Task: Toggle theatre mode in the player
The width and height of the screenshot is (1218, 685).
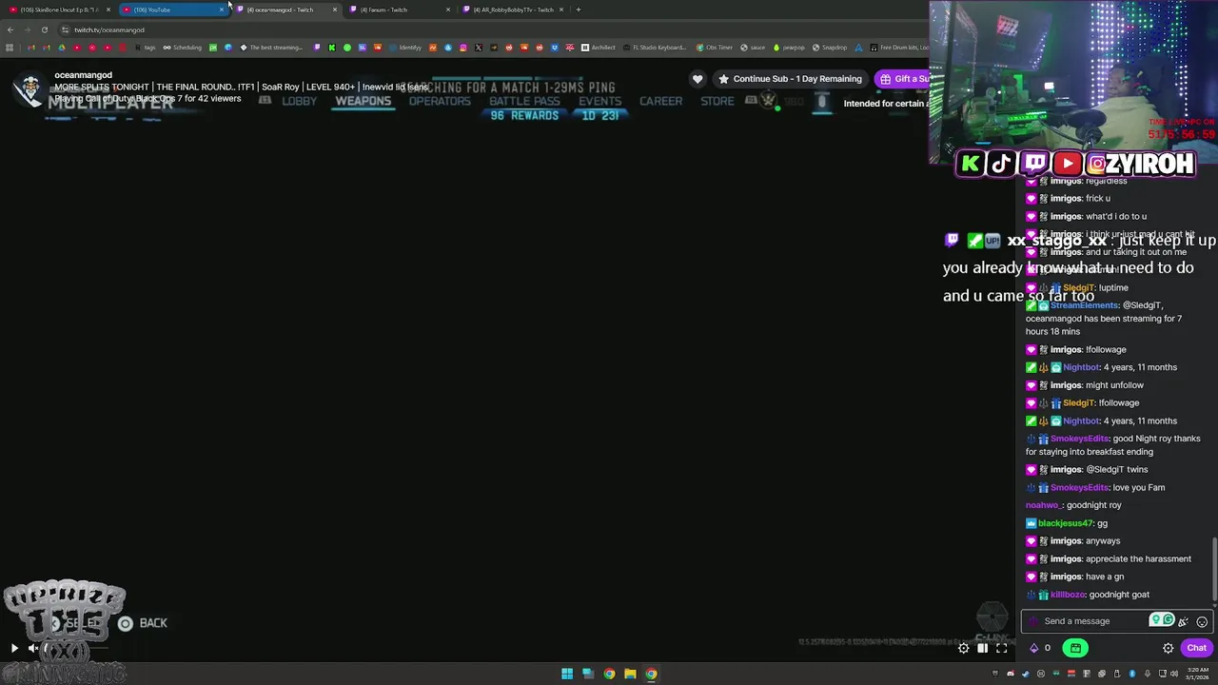Action: coord(982,648)
